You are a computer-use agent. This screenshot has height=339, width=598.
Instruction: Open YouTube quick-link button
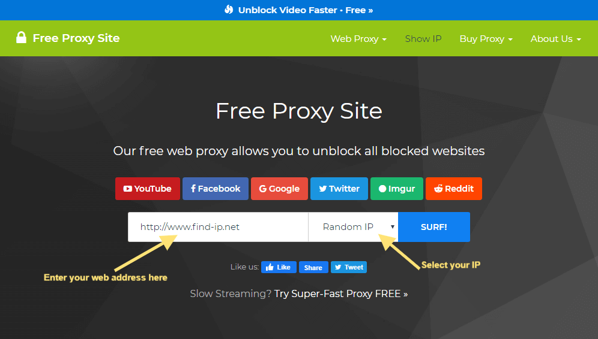148,189
